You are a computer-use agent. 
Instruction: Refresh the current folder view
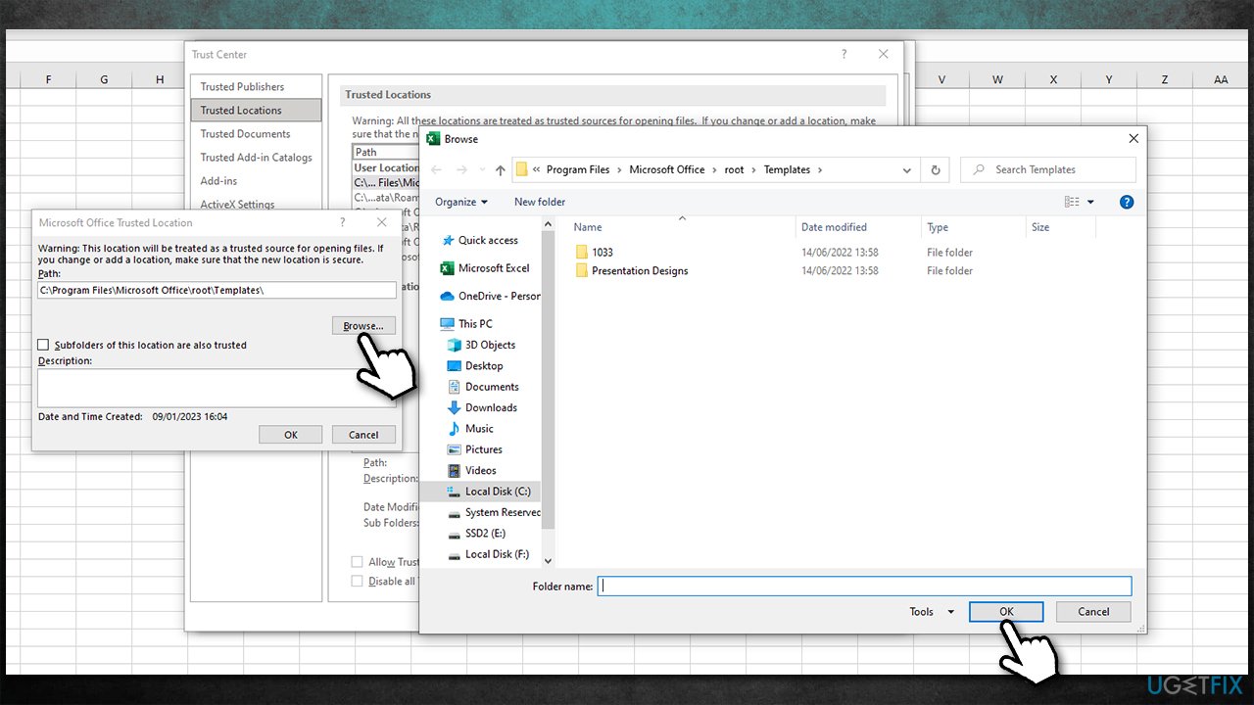tap(935, 169)
